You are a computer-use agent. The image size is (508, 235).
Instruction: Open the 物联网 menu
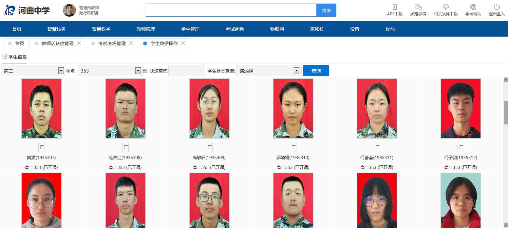coord(277,29)
